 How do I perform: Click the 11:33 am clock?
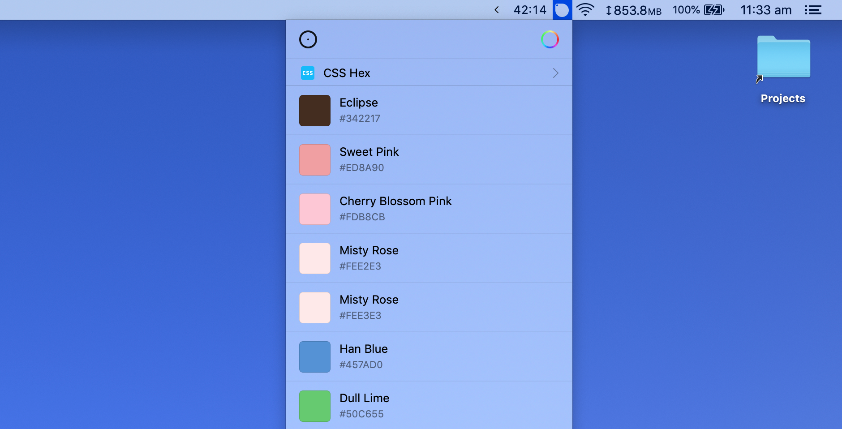[766, 10]
